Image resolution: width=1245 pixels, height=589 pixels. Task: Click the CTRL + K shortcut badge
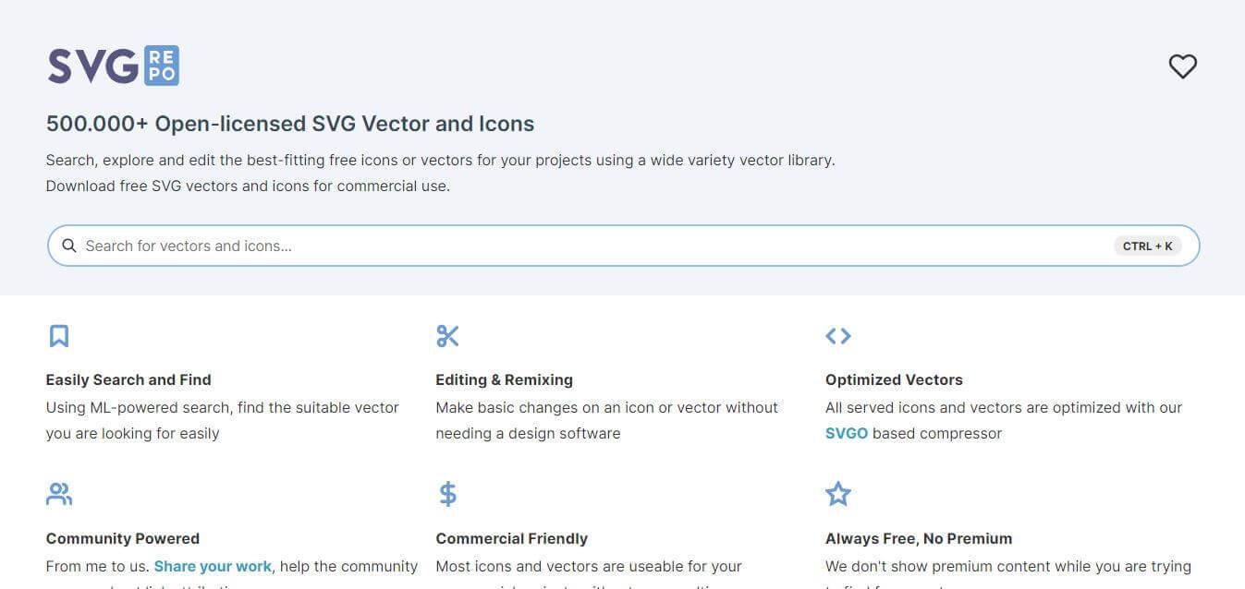pos(1147,245)
